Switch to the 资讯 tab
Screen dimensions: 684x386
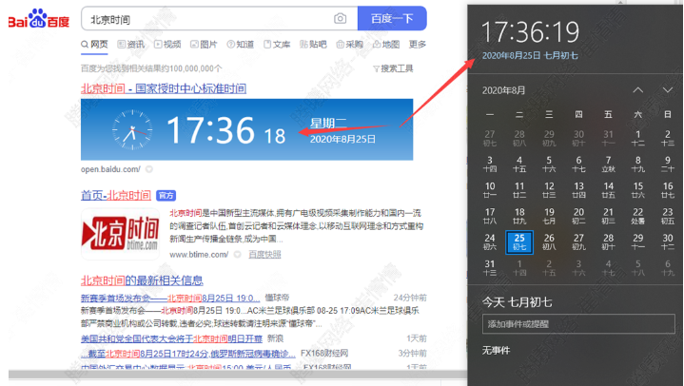[131, 44]
